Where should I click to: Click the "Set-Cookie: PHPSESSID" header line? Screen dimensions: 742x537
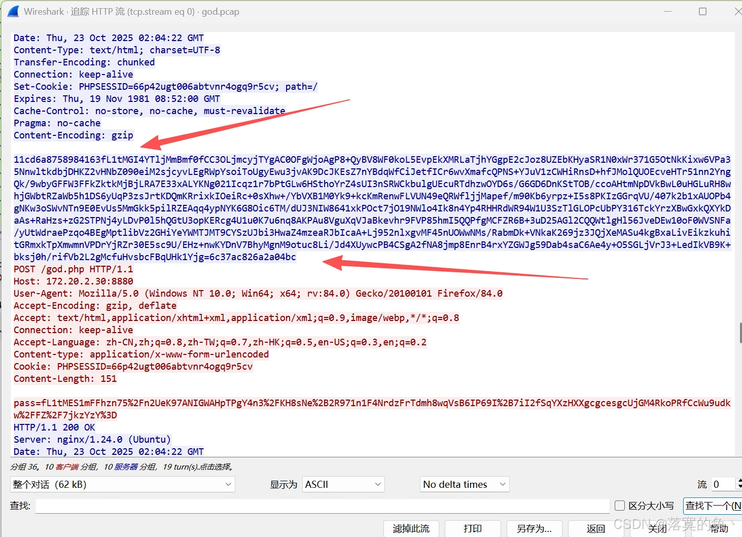pos(165,87)
